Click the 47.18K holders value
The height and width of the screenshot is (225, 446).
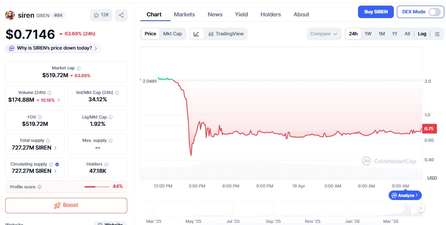tap(97, 171)
